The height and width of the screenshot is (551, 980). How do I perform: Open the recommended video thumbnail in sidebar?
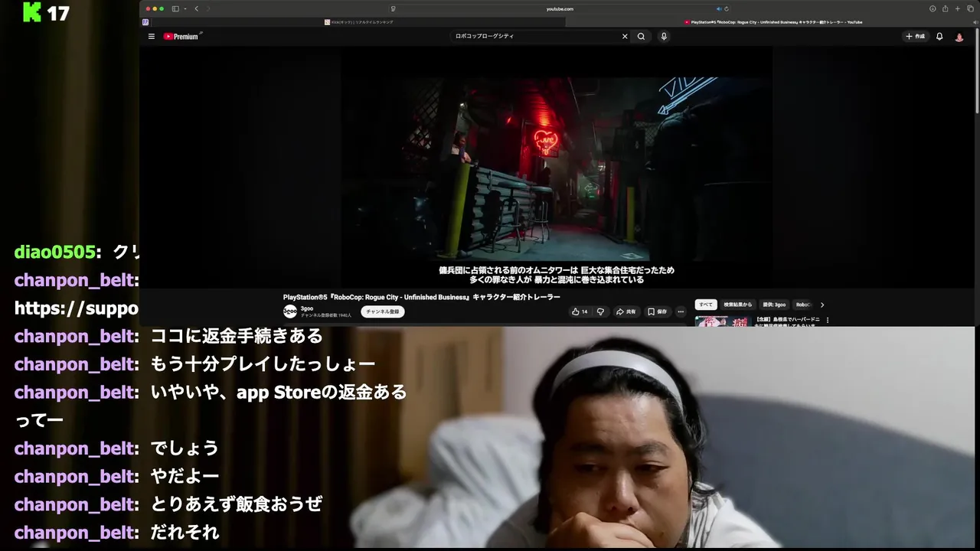[x=722, y=321]
